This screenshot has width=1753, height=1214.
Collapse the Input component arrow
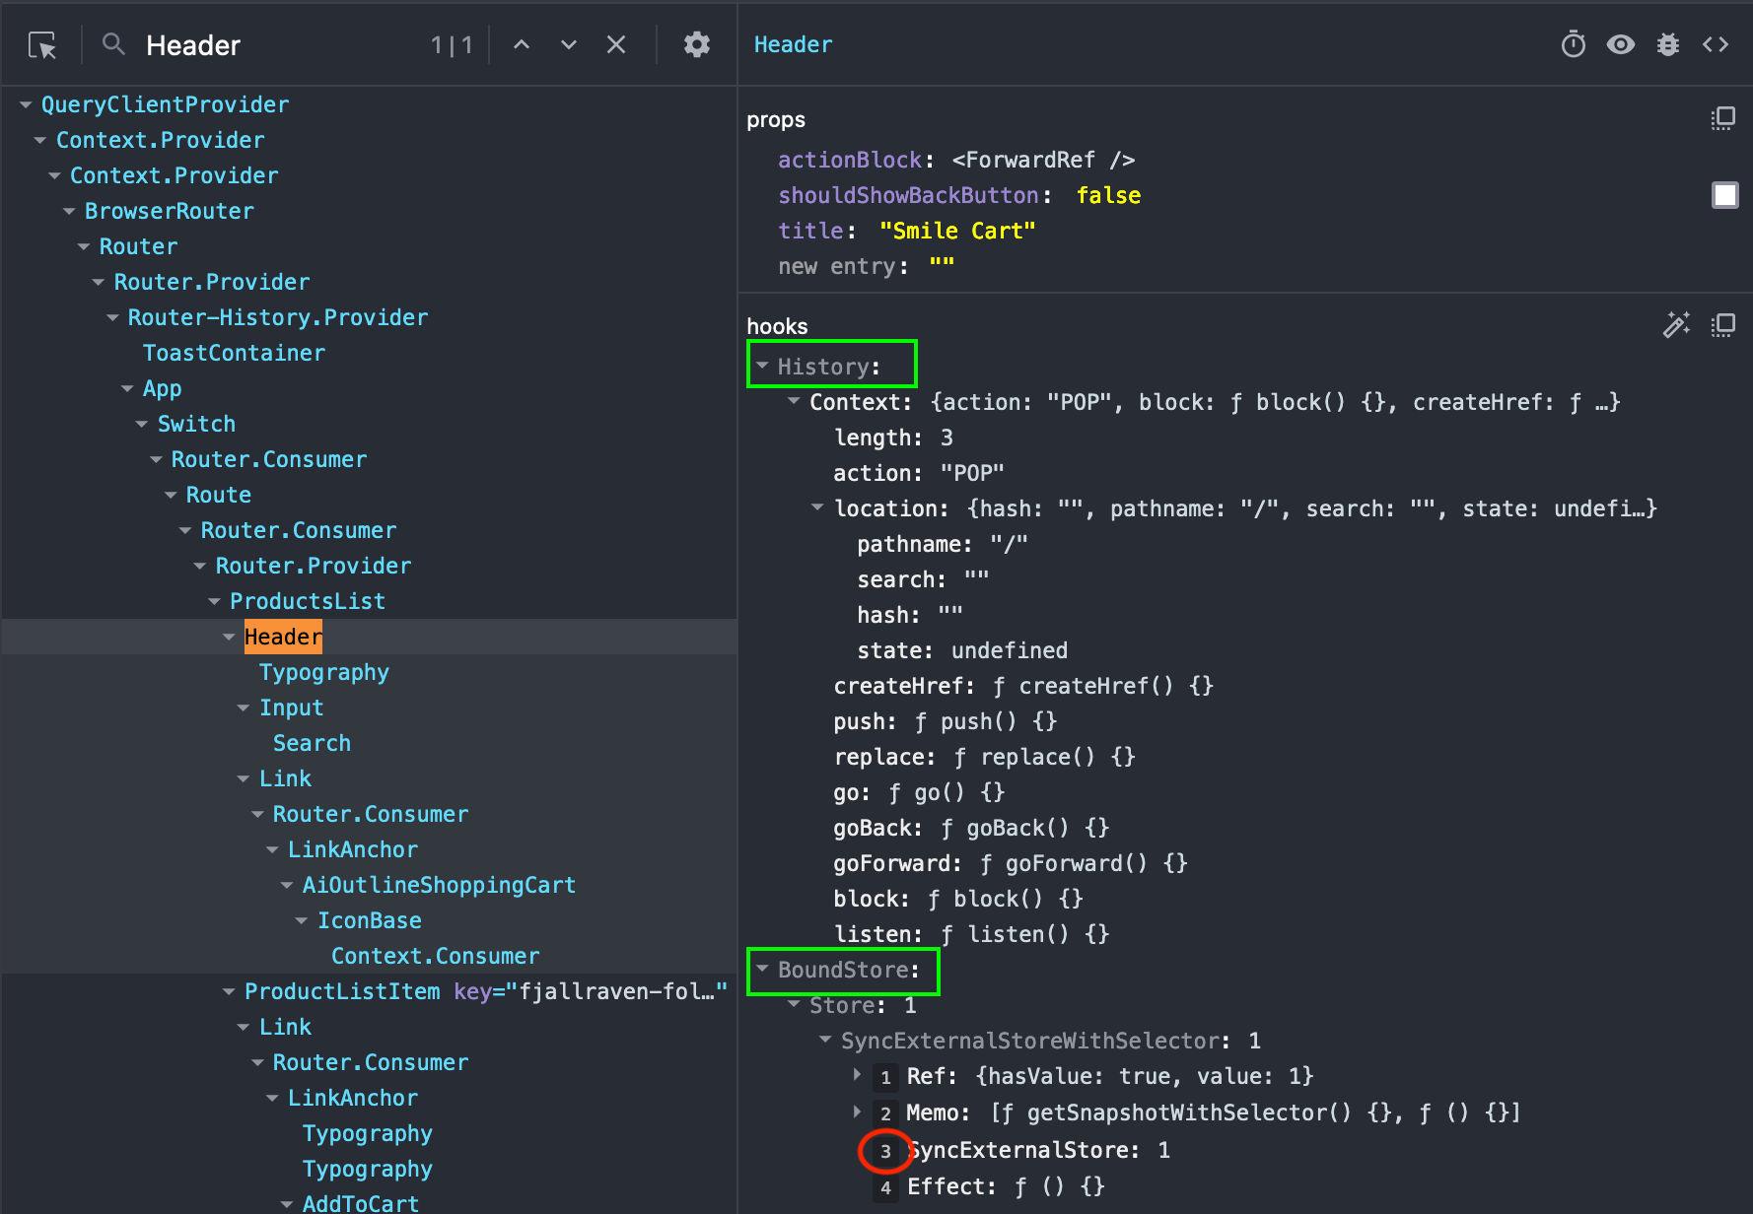point(244,708)
